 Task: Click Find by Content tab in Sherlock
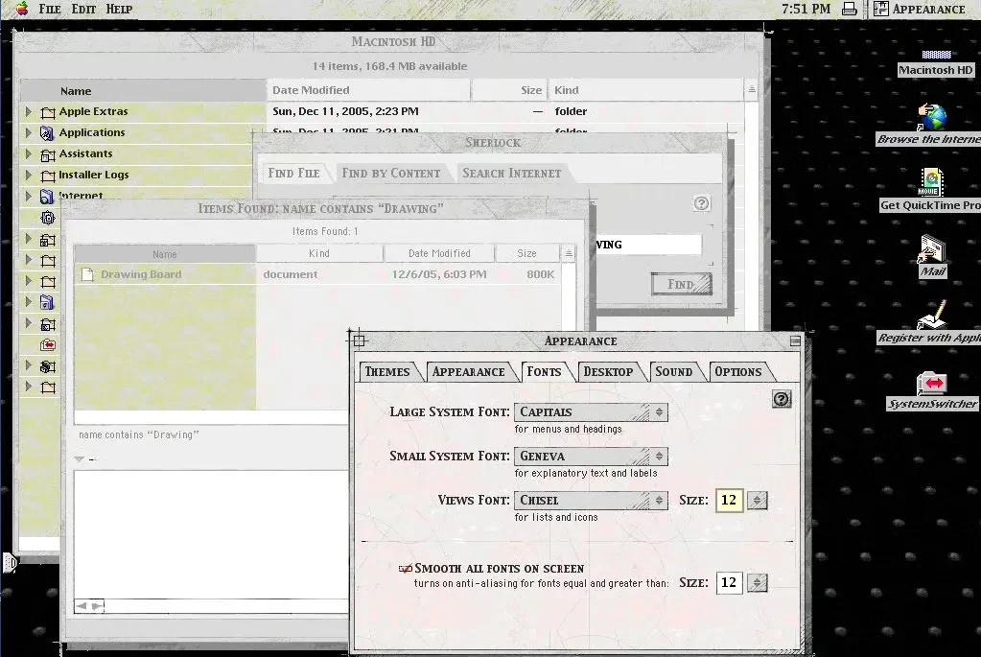[x=391, y=173]
